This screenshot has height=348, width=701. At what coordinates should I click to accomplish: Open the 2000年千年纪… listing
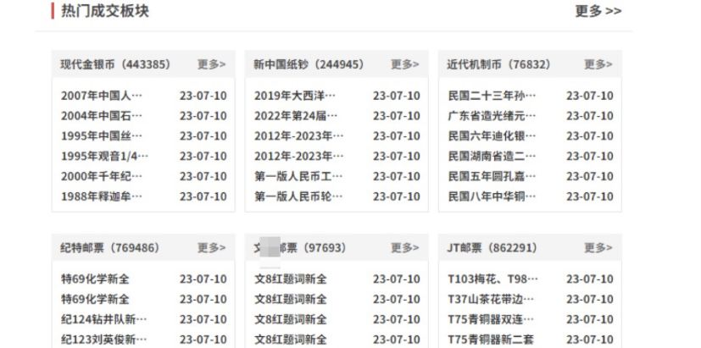(102, 176)
